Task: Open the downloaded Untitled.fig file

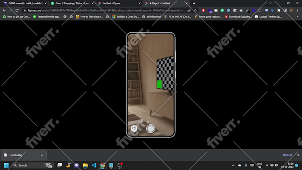Action: (16, 155)
